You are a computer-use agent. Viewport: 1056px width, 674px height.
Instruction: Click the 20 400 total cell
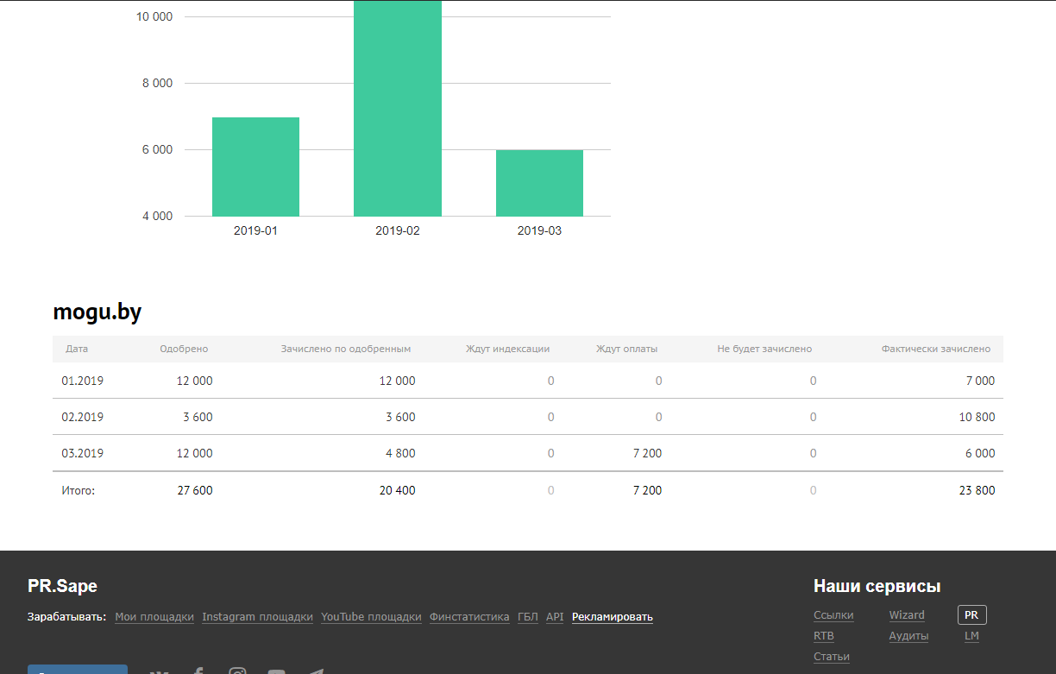(397, 490)
